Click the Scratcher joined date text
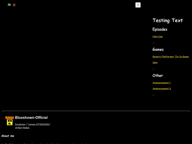Viewport: 192px width, 144px height. click(33, 124)
